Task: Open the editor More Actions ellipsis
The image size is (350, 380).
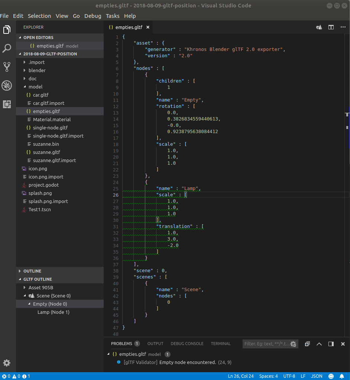Action: 343,28
